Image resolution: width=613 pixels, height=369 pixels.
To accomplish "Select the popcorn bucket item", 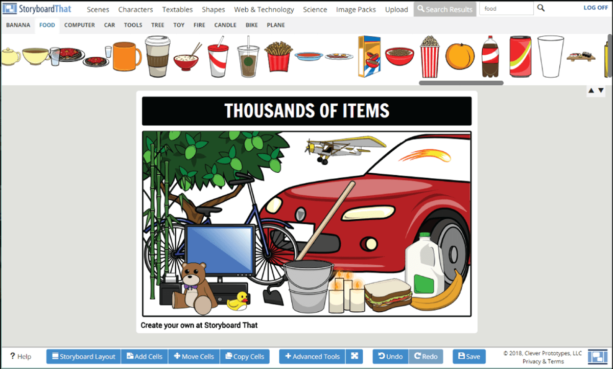I will [430, 56].
